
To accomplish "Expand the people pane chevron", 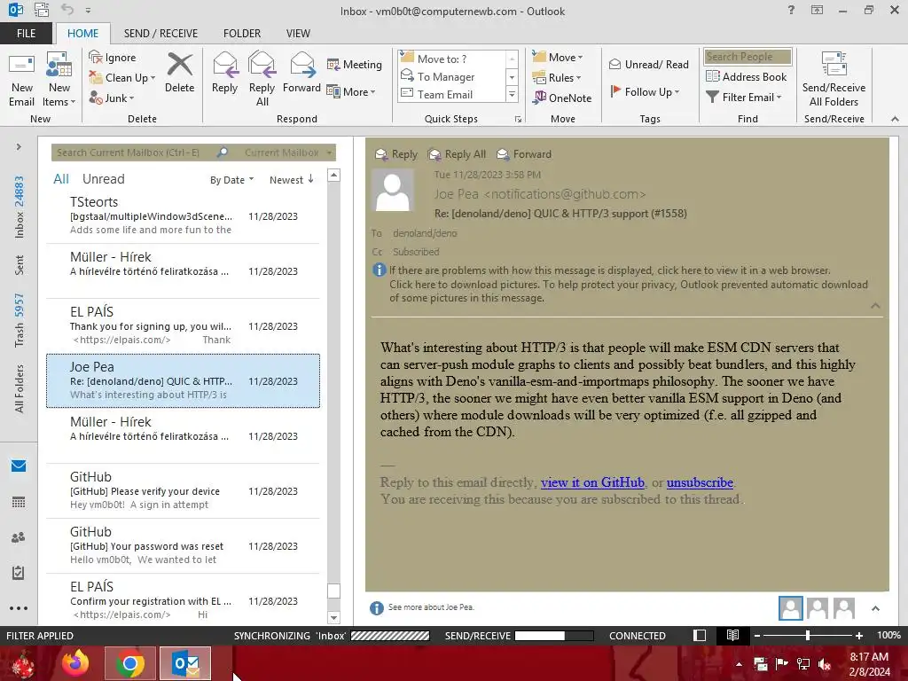I will coord(875,608).
